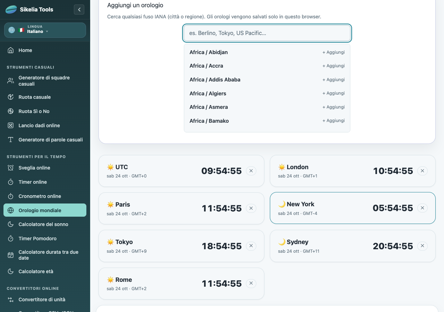This screenshot has height=312, width=444.
Task: Click the Sydney date and GMT+11 text
Action: 299,251
